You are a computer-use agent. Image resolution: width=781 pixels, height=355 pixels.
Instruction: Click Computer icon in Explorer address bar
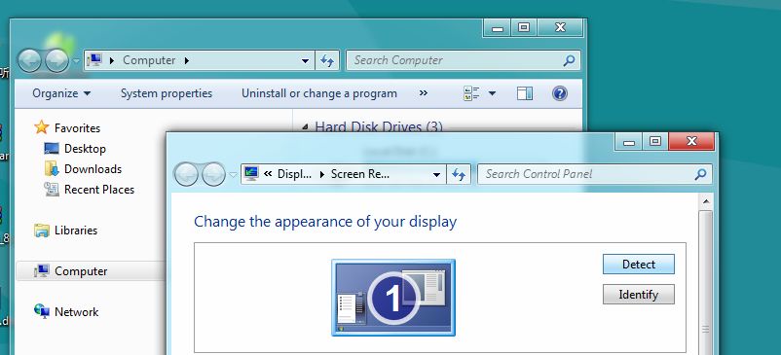94,60
